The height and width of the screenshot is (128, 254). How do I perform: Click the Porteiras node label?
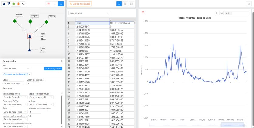point(19,15)
